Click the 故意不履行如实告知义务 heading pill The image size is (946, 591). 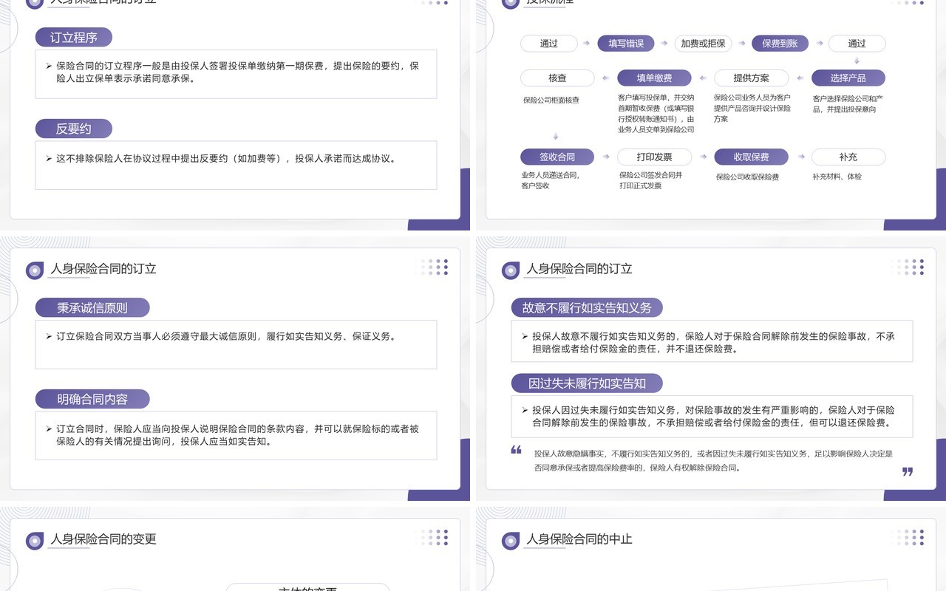(x=587, y=308)
